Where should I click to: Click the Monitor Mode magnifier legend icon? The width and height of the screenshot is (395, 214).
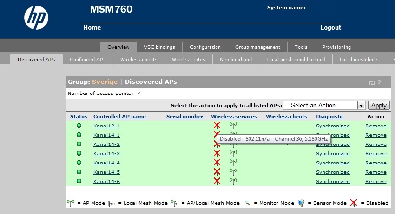pos(247,203)
